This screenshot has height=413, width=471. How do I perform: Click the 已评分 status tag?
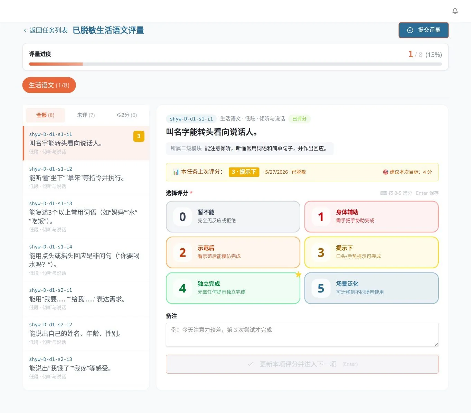click(x=300, y=119)
